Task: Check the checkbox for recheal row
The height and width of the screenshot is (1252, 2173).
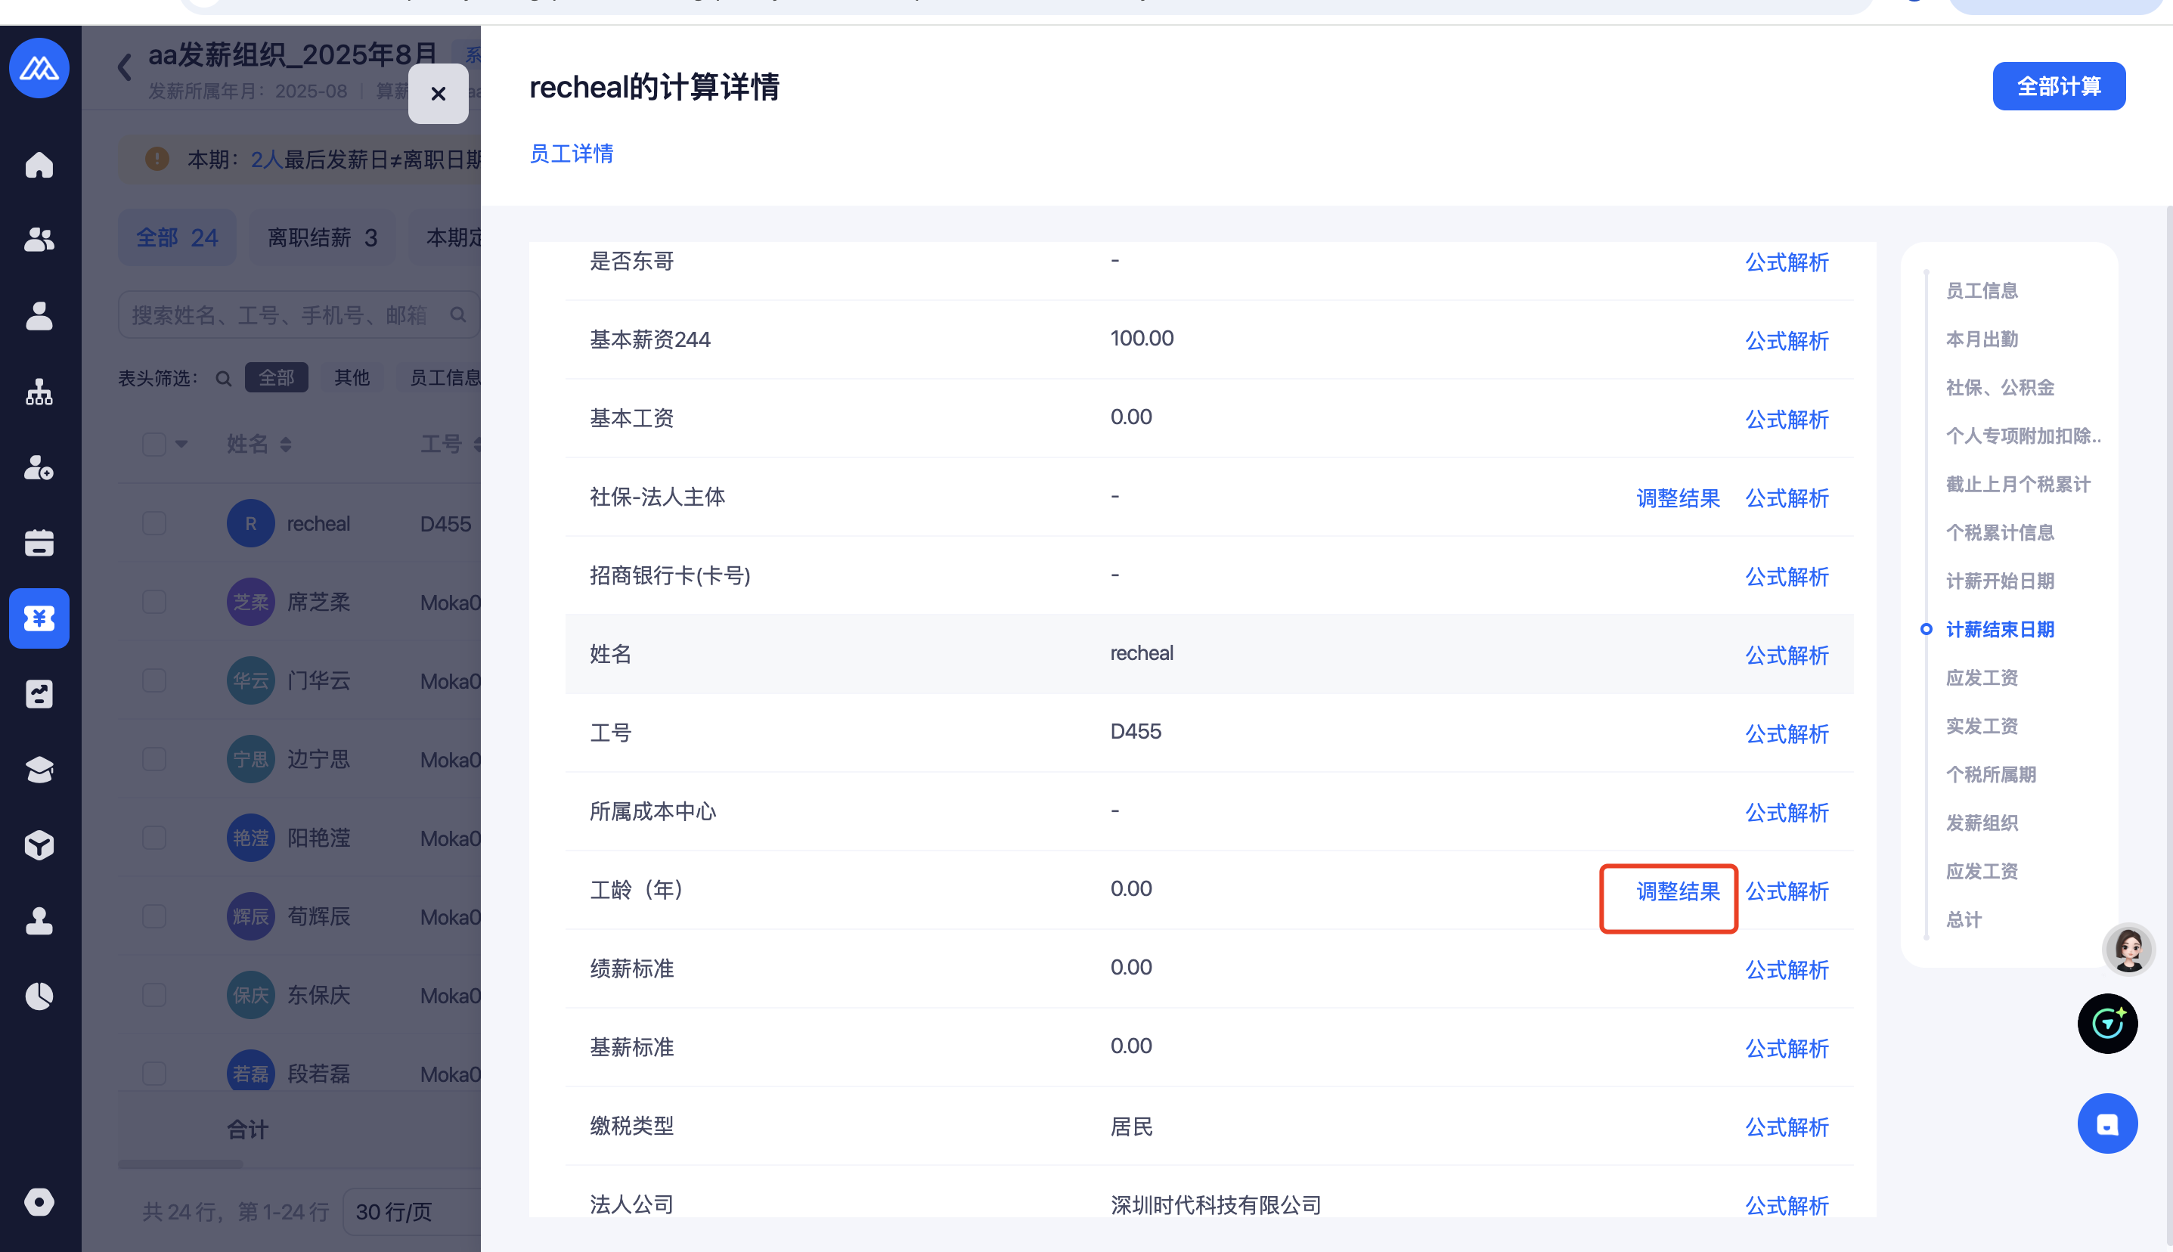Action: 154,524
